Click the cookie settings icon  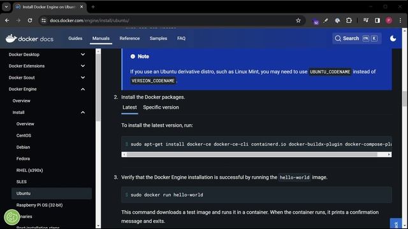(11, 217)
